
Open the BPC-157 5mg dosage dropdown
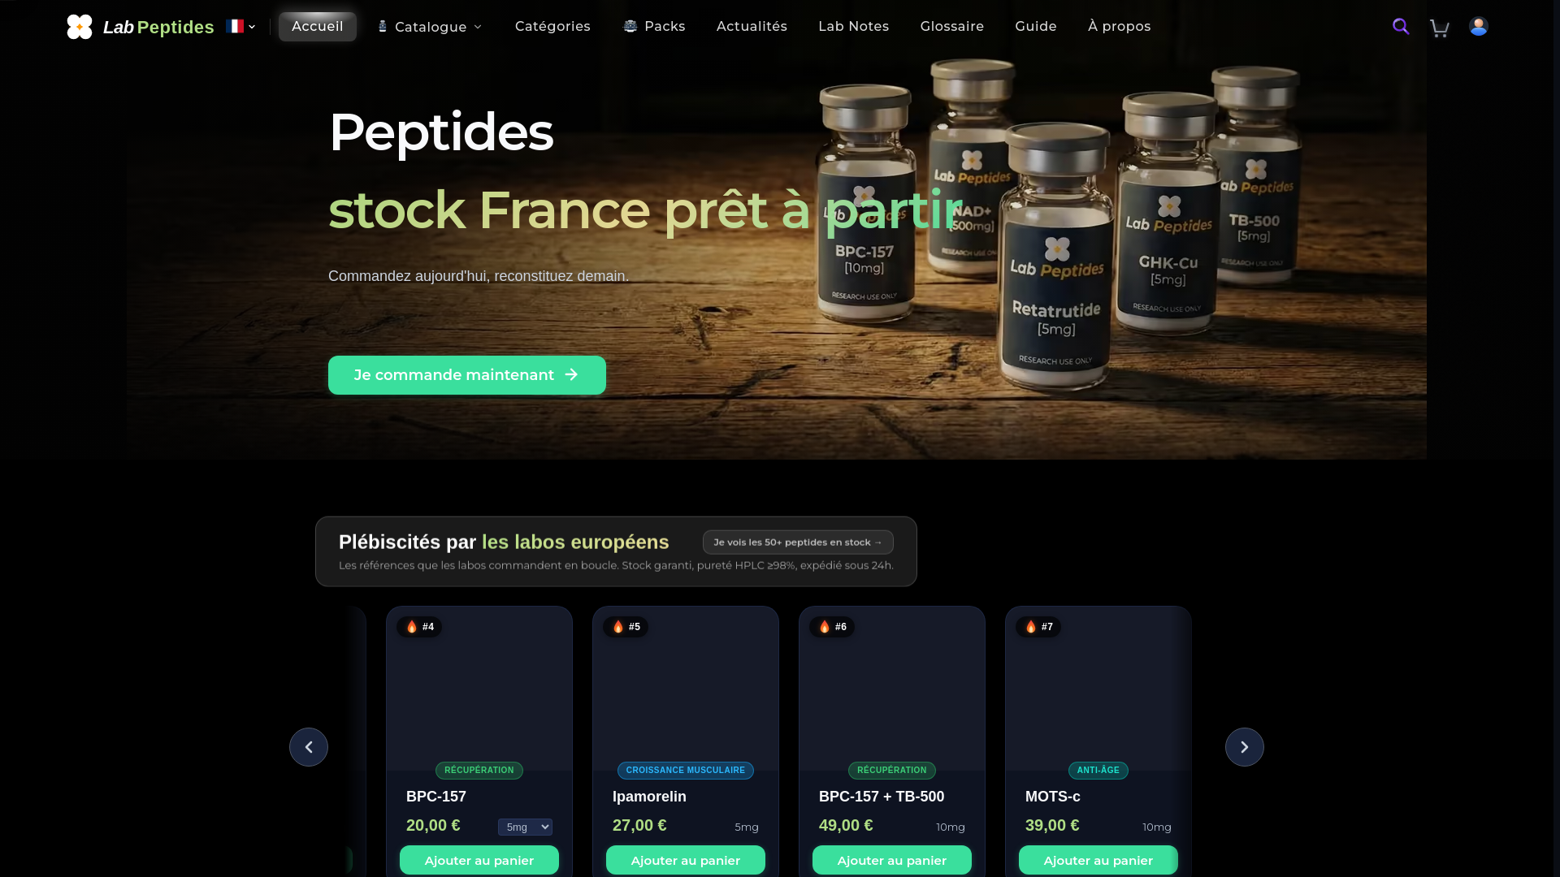pos(525,827)
